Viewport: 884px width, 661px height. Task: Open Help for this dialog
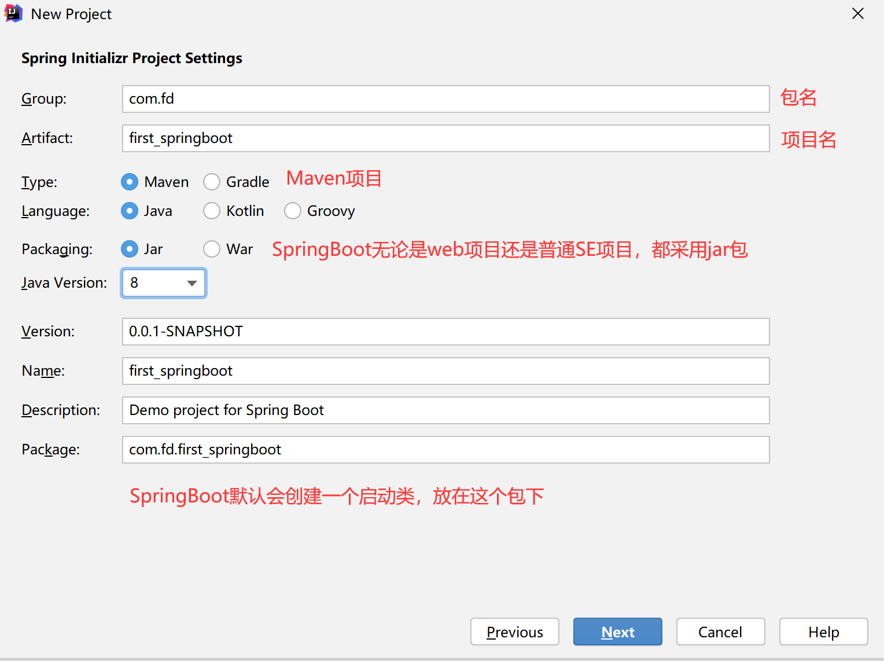(x=823, y=631)
